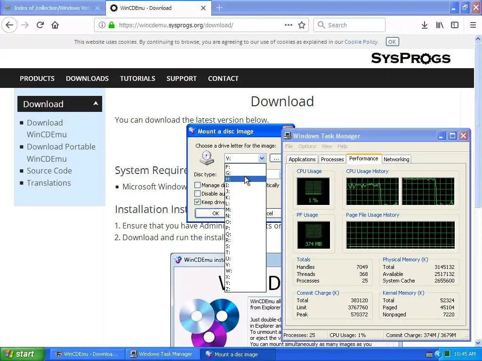Viewport: 482px width, 361px height.
Task: Click the SysProgs logo
Action: [410, 58]
